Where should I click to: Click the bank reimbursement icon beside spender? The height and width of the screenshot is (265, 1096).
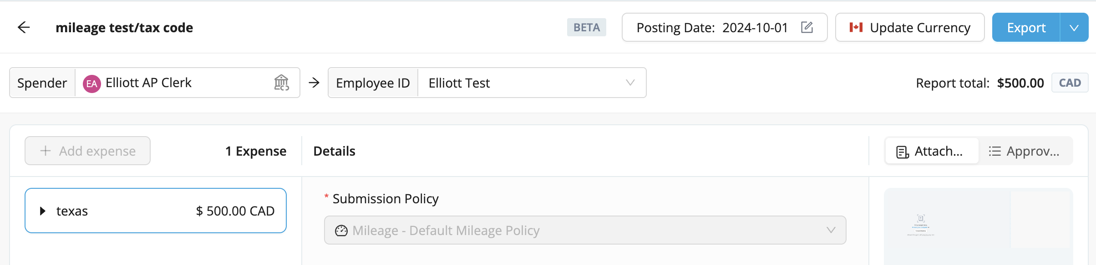coord(281,83)
